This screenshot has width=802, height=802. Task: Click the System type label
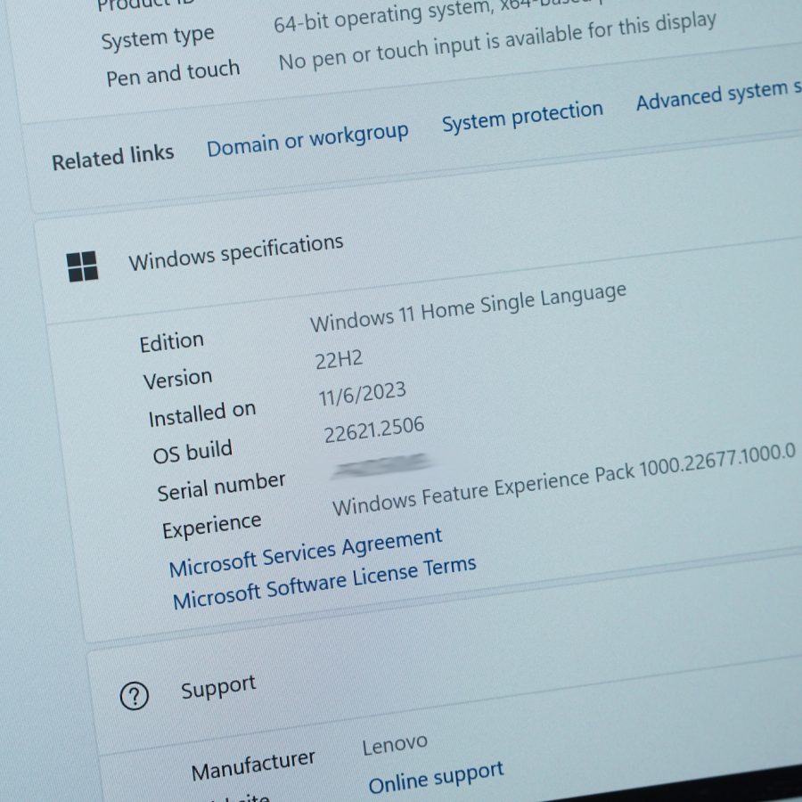click(158, 38)
